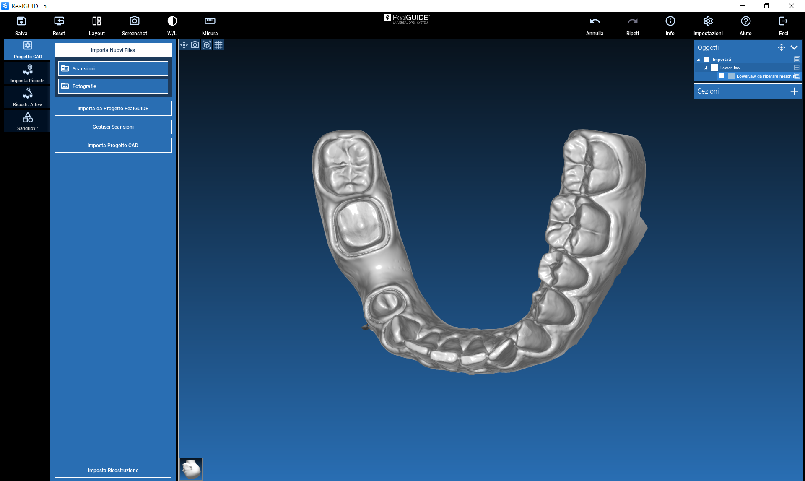Toggle LowerJaw da riparare mesh checkbox
Viewport: 805px width, 481px height.
pos(722,76)
